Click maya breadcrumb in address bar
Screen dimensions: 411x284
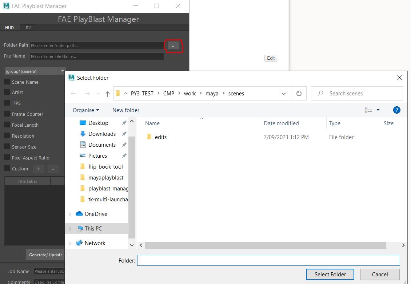(212, 94)
